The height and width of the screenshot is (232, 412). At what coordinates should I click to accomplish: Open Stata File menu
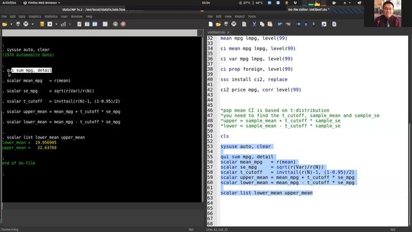coord(5,17)
